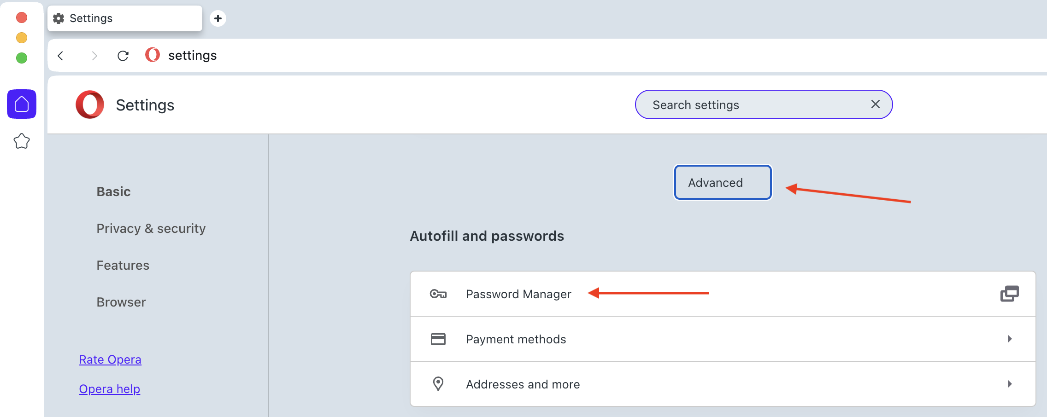Reload the page with the refresh icon
1047x417 pixels.
click(123, 55)
